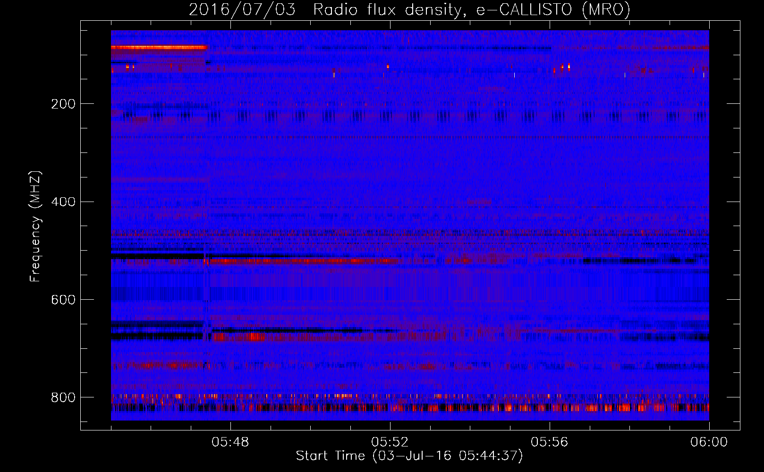Click the 05:52 time tick label
The image size is (764, 472).
390,442
